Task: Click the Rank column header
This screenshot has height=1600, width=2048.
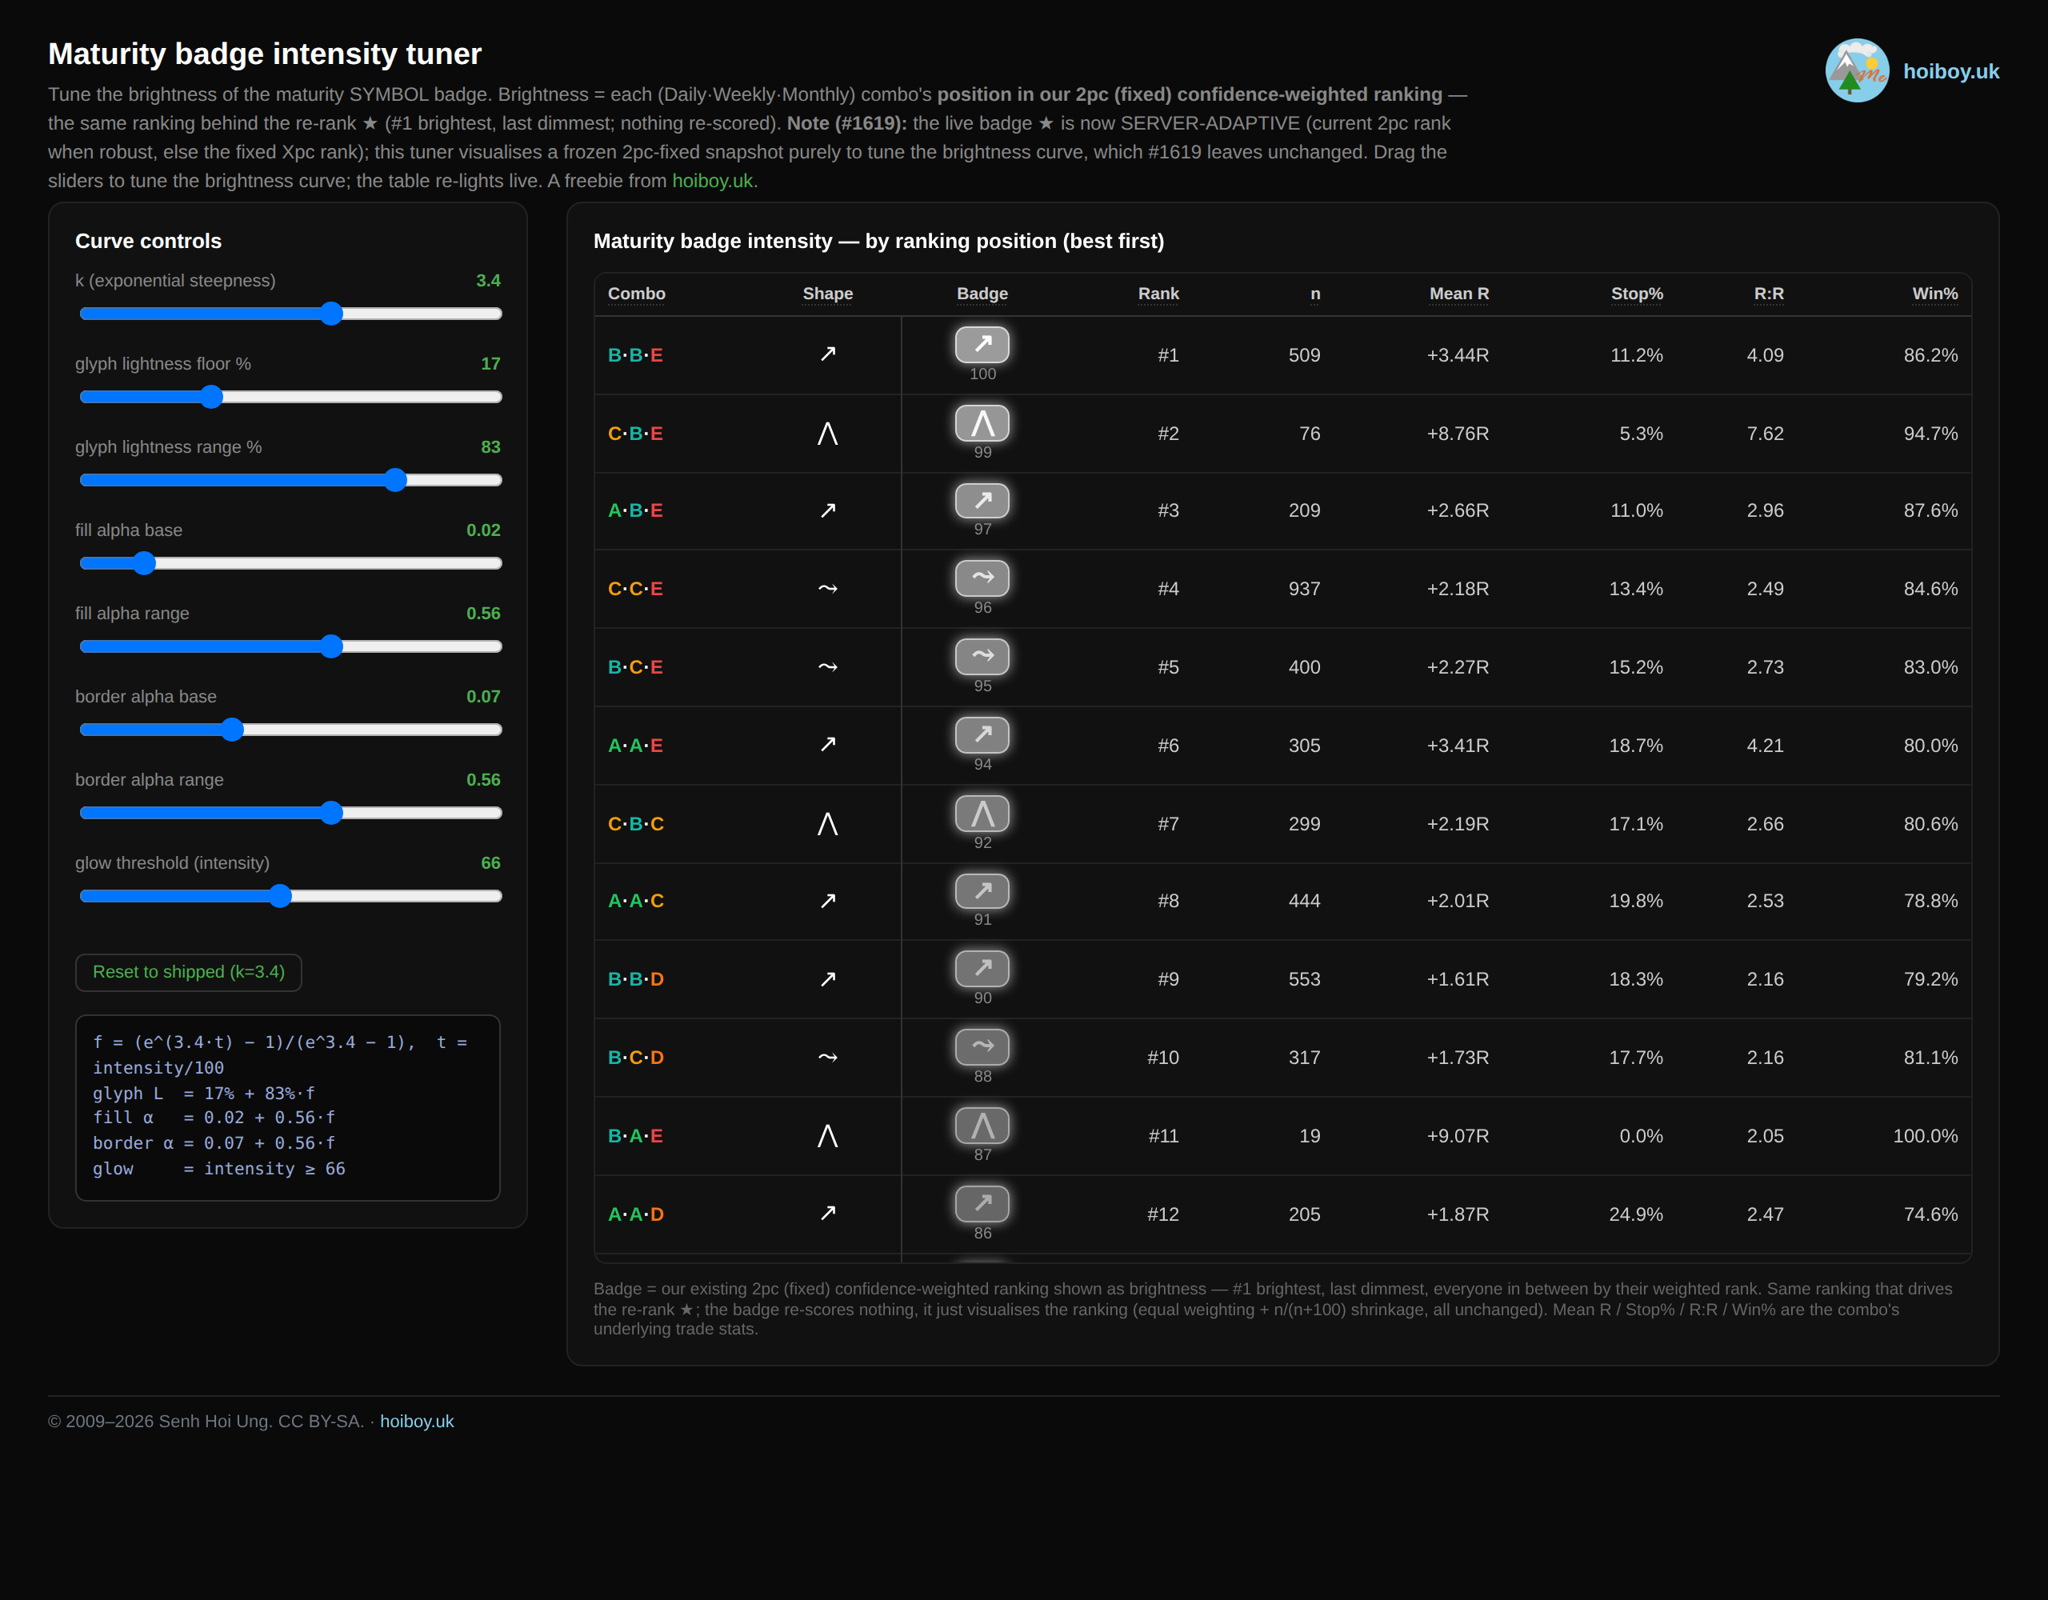Action: pyautogui.click(x=1158, y=294)
